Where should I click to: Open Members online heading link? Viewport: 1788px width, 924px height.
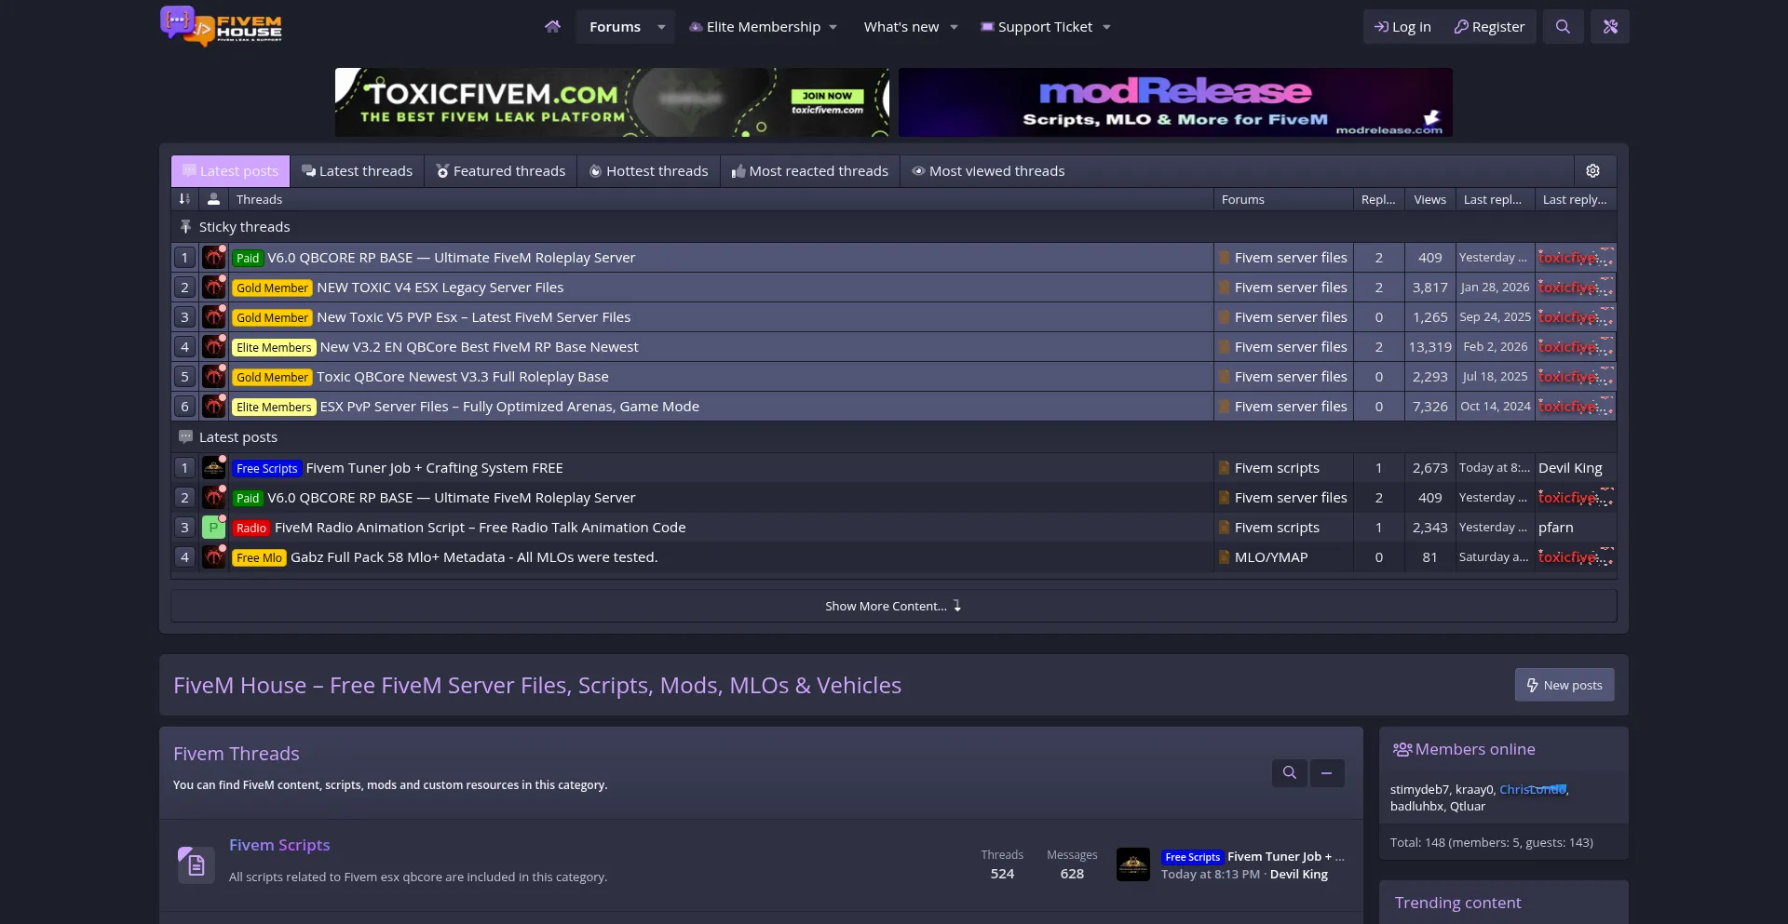coord(1475,749)
